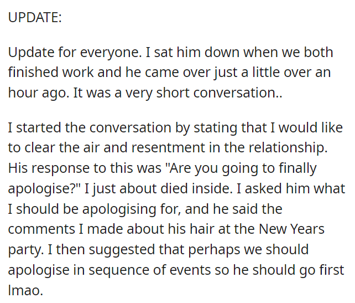The width and height of the screenshot is (355, 303).
Task: Click the word "suggested"
Action: click(121, 250)
